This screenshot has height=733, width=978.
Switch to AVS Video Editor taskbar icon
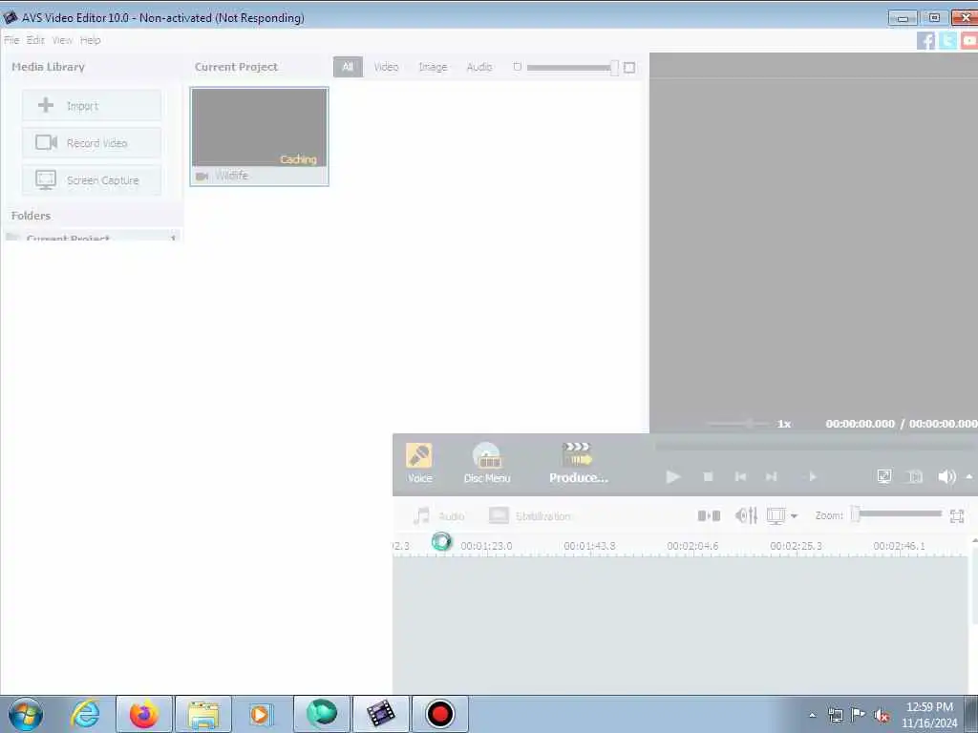pyautogui.click(x=381, y=714)
